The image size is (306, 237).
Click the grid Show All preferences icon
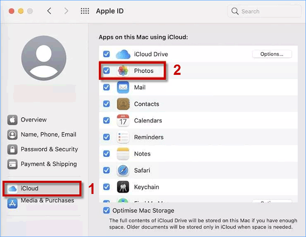(85, 11)
